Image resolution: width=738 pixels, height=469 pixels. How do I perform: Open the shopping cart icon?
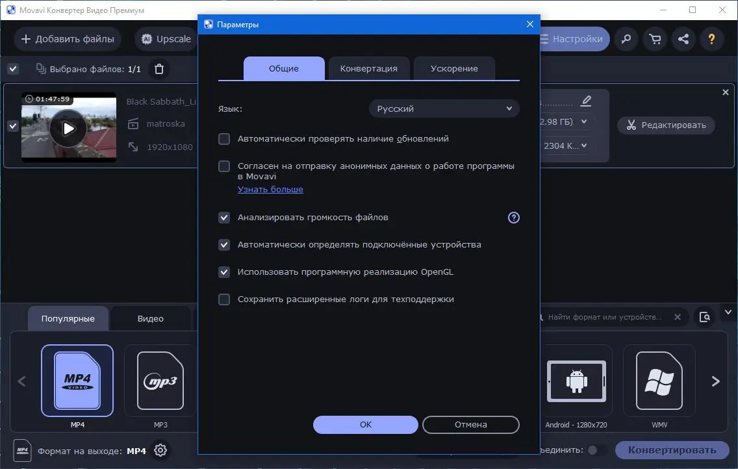(x=655, y=39)
